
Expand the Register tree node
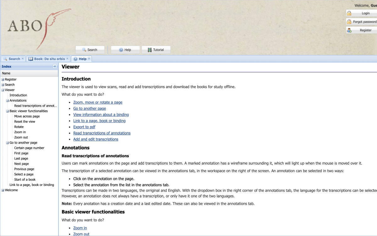pos(3,80)
